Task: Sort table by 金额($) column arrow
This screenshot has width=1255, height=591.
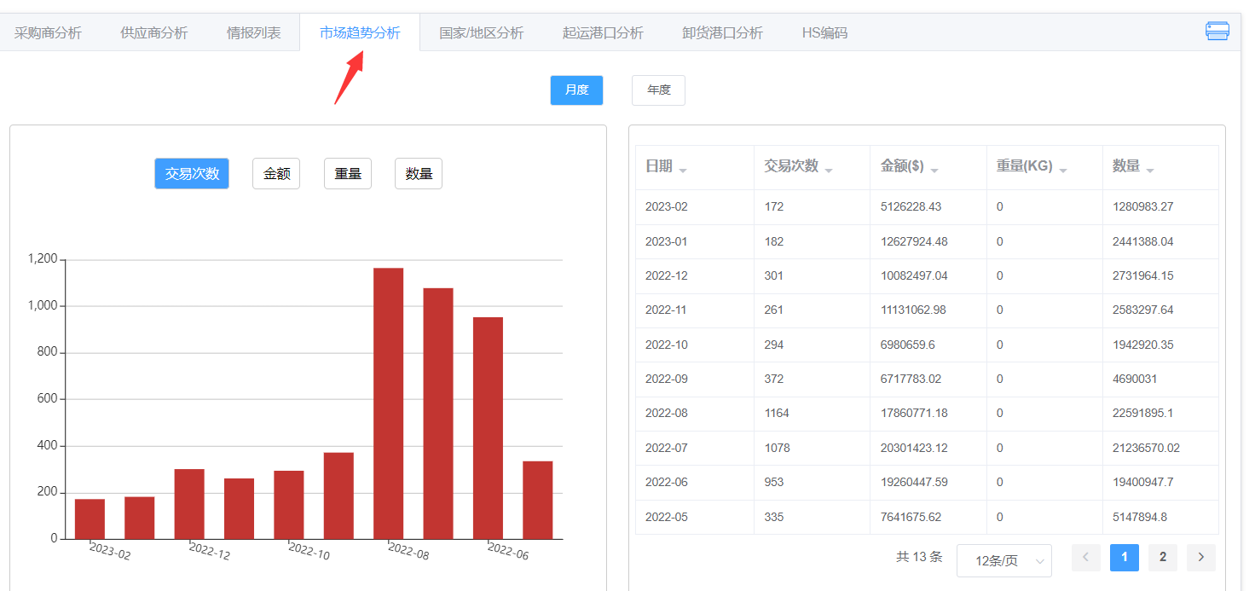Action: click(x=934, y=171)
